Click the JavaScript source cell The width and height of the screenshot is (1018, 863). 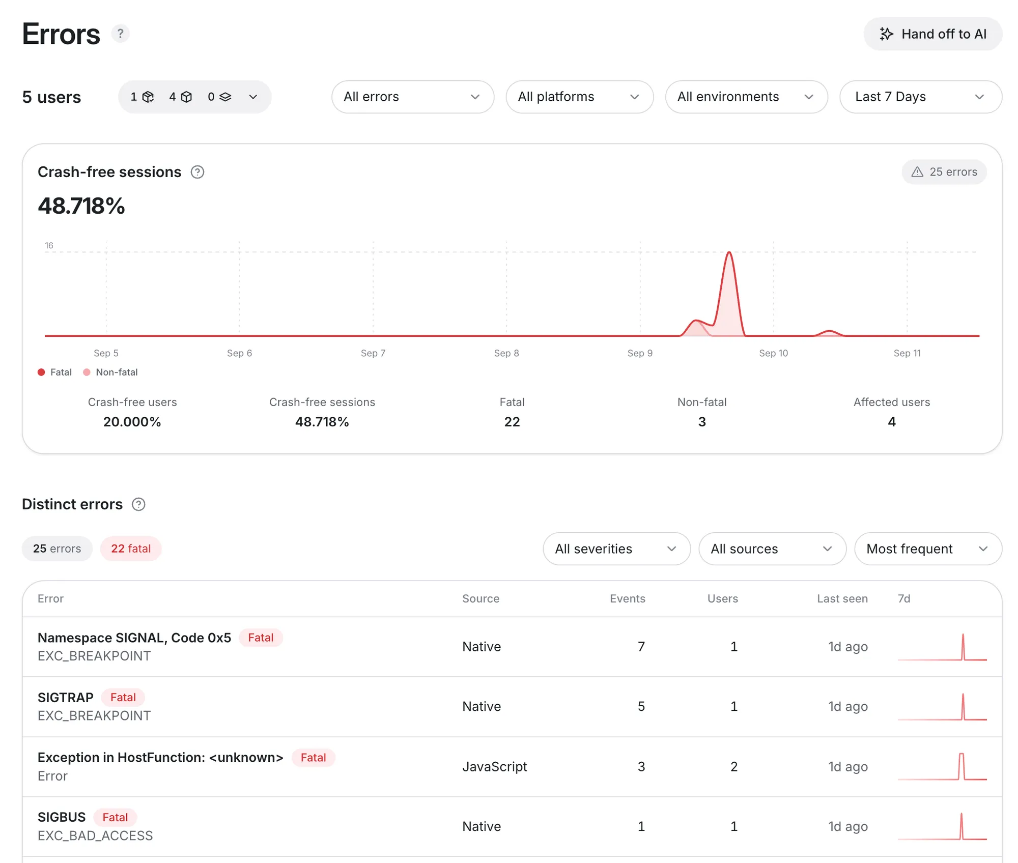(x=495, y=766)
